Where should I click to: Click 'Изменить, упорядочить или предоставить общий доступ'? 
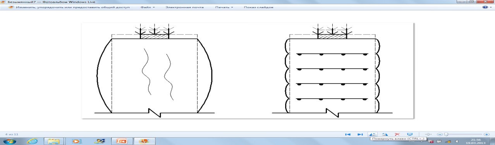pos(72,7)
